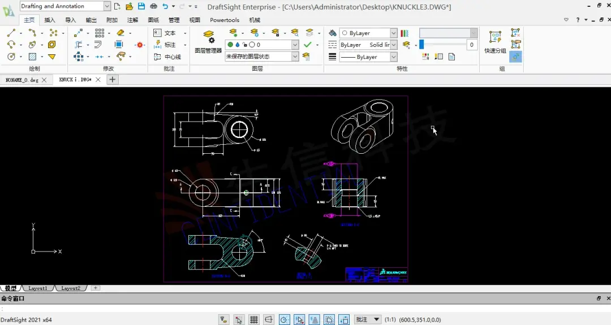
Task: Select the Polyline tool
Action: click(32, 33)
